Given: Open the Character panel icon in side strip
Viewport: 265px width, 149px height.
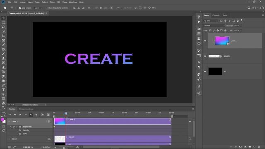Looking at the screenshot, I should pyautogui.click(x=199, y=62).
